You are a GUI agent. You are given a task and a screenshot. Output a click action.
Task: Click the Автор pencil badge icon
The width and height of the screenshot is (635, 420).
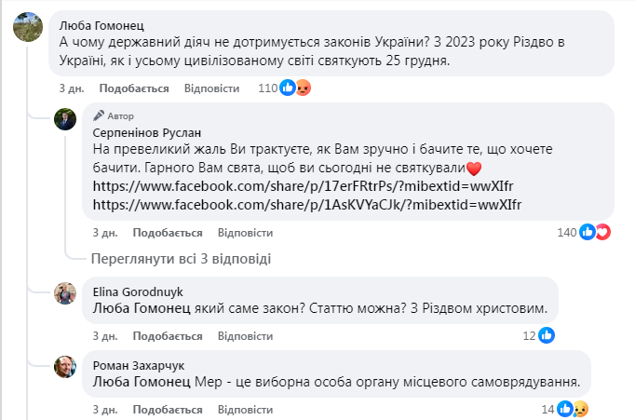pos(100,116)
